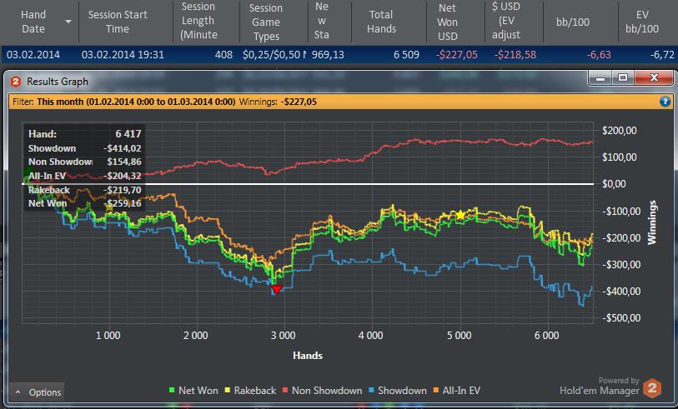This screenshot has width=678, height=409.
Task: Click tooltip Rakeback value -$219,70
Action: (x=123, y=190)
